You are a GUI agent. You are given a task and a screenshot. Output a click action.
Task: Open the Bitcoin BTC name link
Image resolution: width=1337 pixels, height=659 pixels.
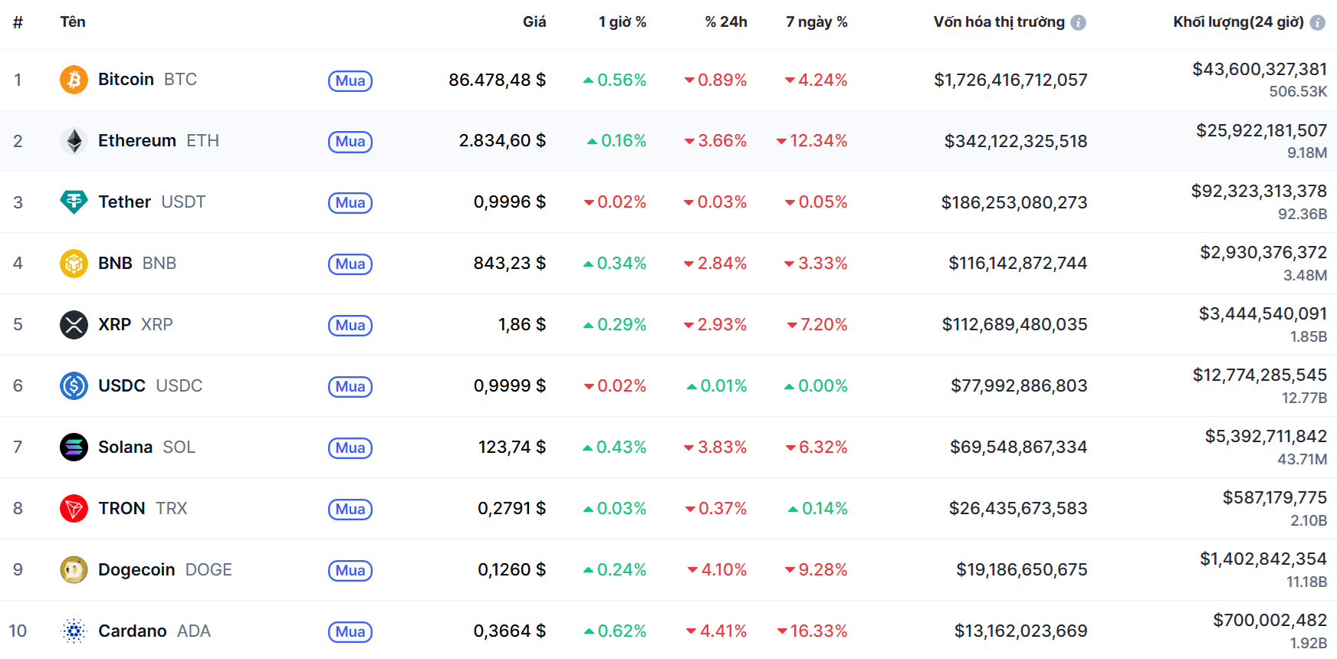click(x=147, y=80)
